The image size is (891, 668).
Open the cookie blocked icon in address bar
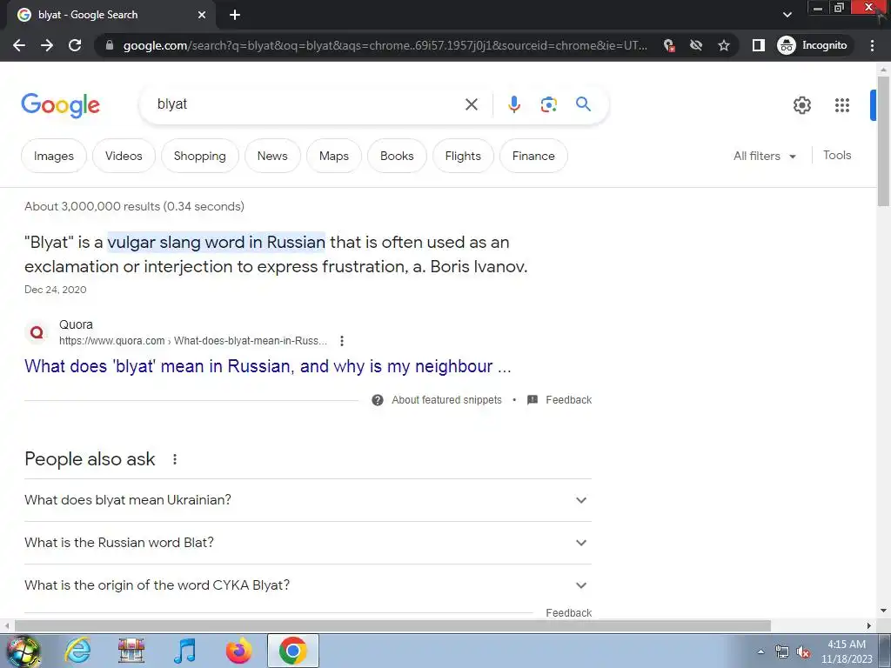pyautogui.click(x=669, y=45)
